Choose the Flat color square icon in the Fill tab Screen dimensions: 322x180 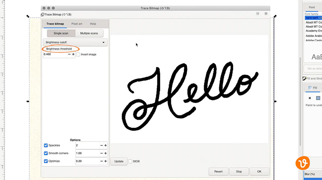(318, 98)
